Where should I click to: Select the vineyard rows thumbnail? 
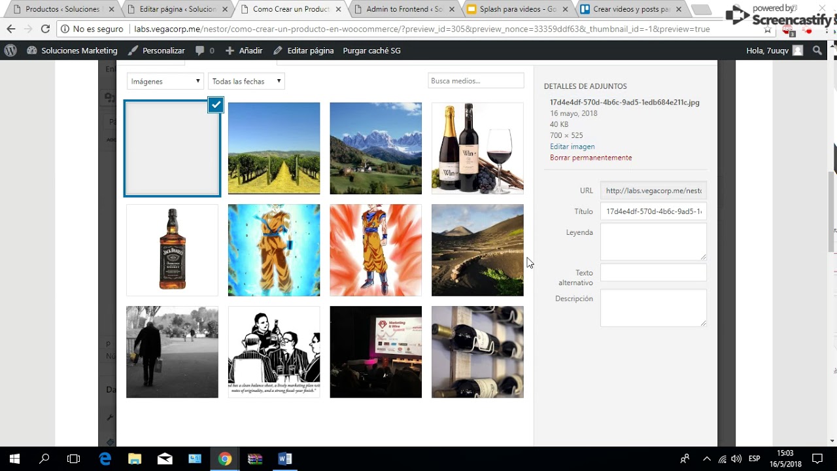(x=274, y=148)
